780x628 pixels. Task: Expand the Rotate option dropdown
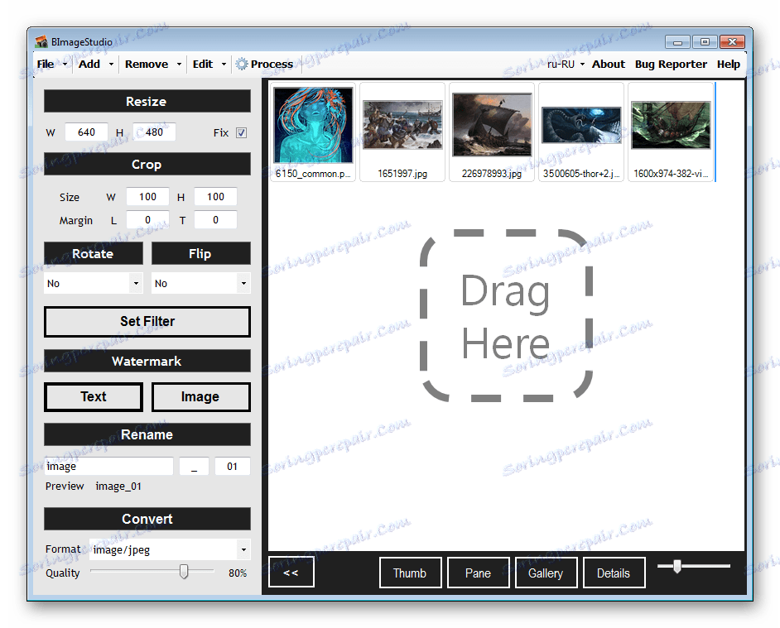pyautogui.click(x=136, y=284)
